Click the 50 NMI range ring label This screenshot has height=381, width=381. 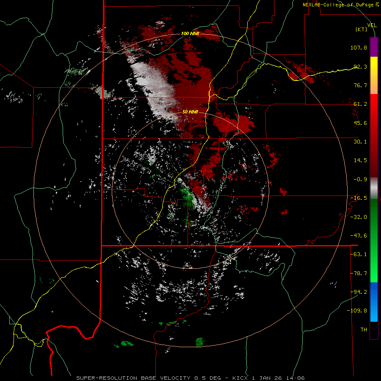click(x=190, y=112)
